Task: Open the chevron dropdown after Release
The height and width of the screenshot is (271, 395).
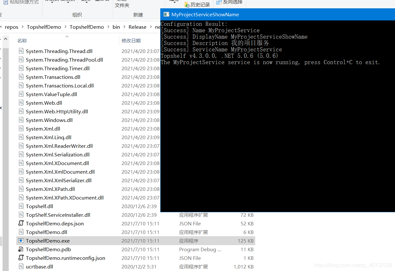Action: 151,27
